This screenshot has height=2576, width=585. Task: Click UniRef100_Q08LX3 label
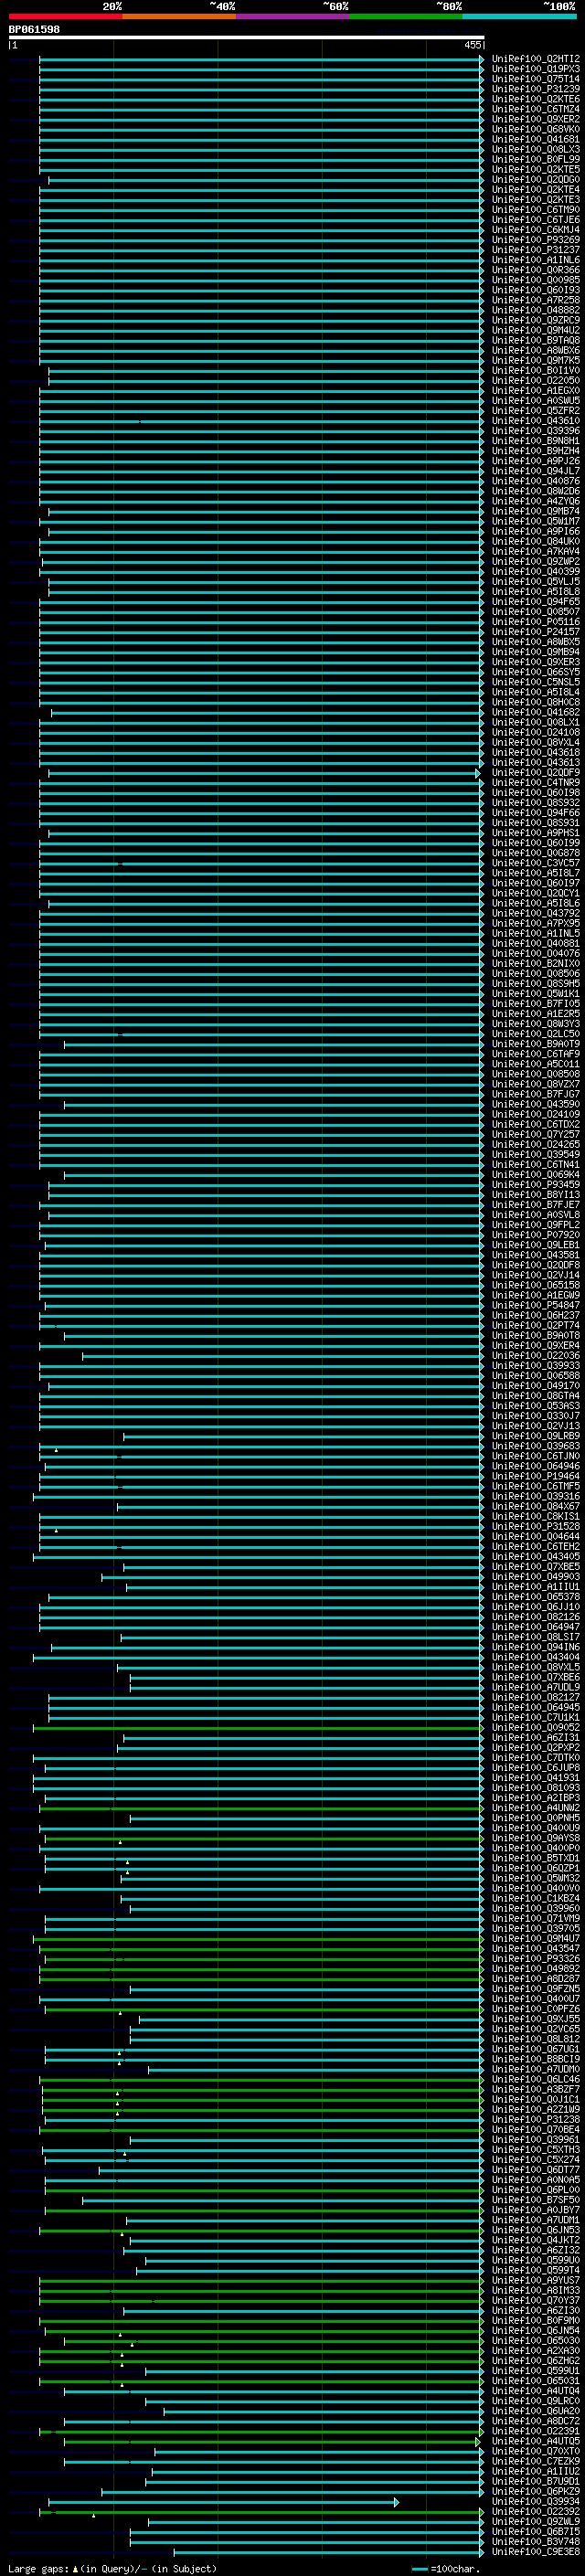click(x=536, y=149)
